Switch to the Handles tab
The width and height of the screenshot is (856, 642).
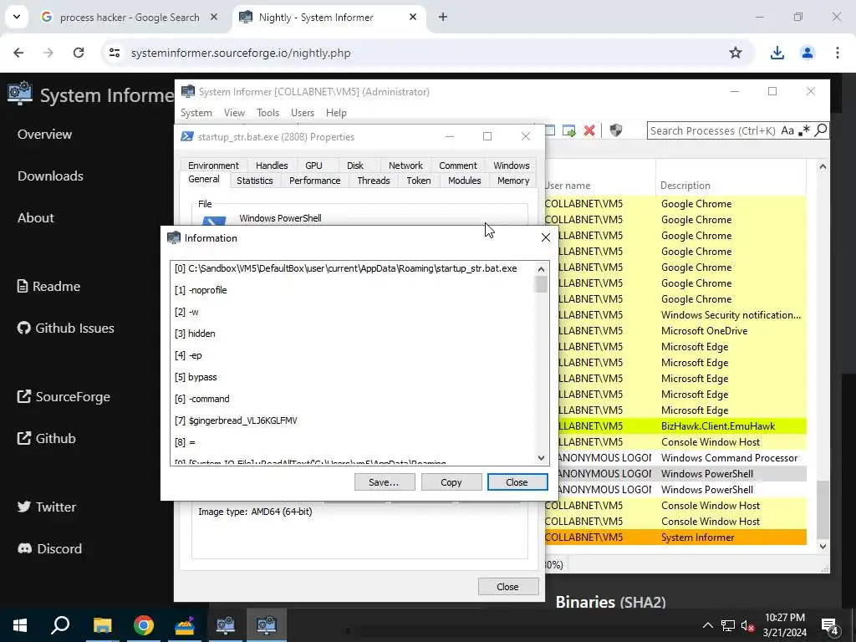click(x=272, y=166)
